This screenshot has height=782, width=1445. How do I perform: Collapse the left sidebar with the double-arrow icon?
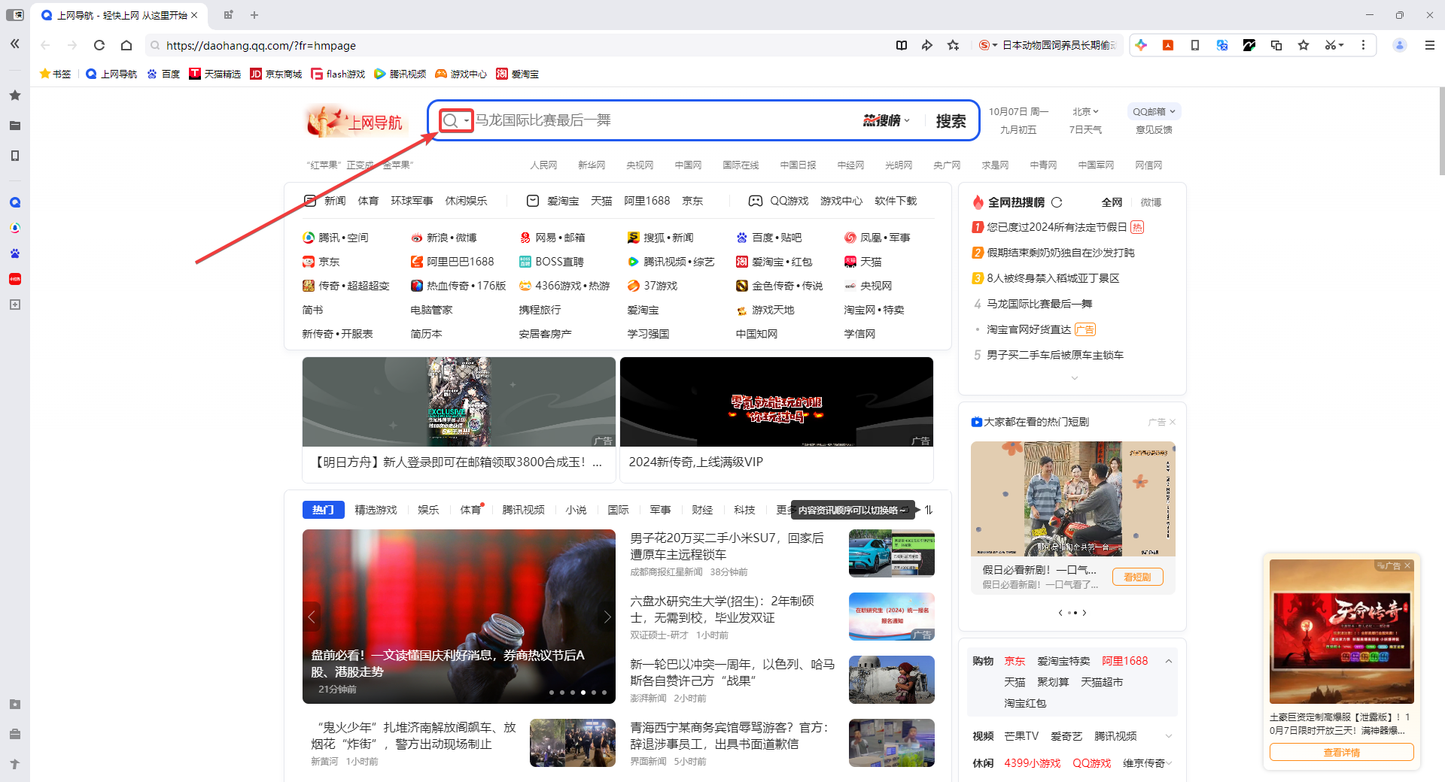pos(14,44)
